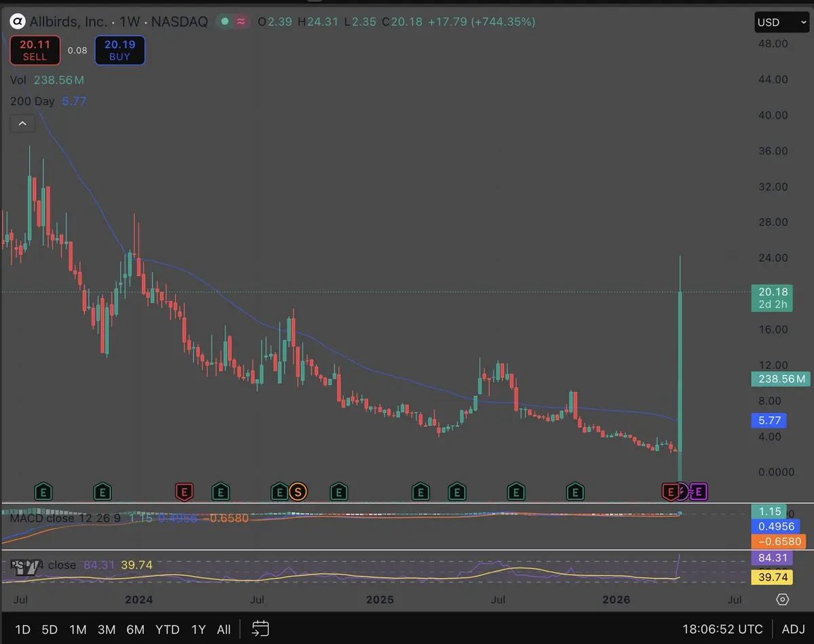The width and height of the screenshot is (814, 644).
Task: Select the 1M time range
Action: [x=78, y=629]
